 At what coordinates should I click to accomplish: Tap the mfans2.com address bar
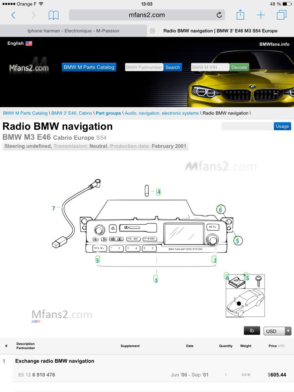pyautogui.click(x=147, y=15)
